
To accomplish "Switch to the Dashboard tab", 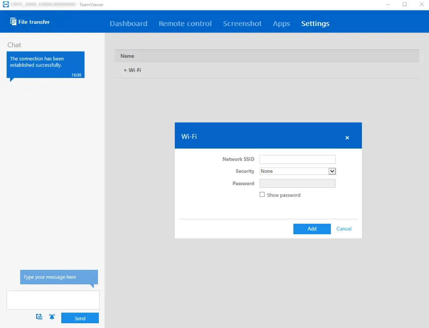I will (x=128, y=23).
